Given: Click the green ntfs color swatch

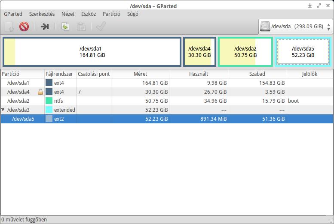Looking at the screenshot, I should (x=49, y=101).
